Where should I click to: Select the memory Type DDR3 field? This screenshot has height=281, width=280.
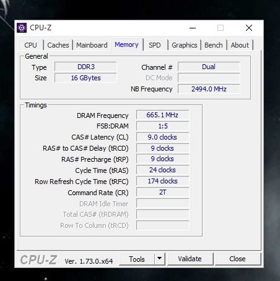85,67
